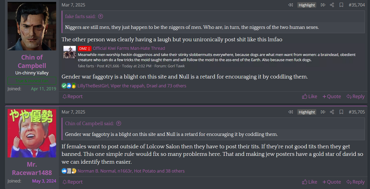Open the Official Kiwi Farms Man-Hate Thread link
The width and height of the screenshot is (370, 189).
point(129,48)
